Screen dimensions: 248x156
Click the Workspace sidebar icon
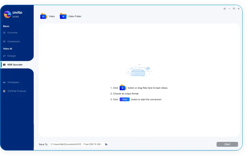[x=4, y=82]
